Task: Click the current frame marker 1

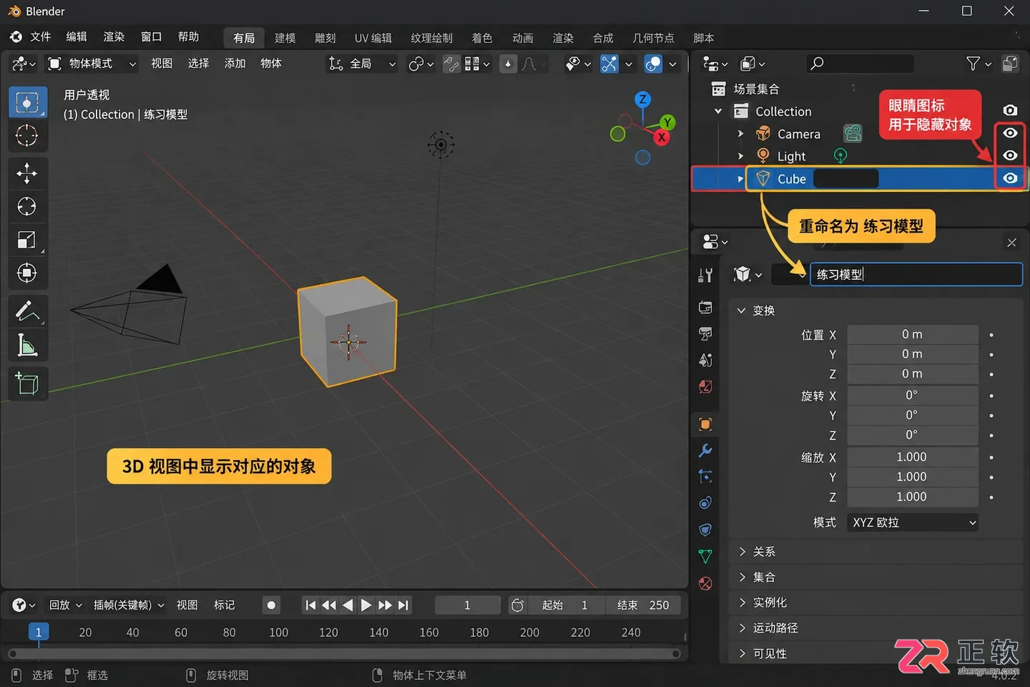Action: (39, 632)
